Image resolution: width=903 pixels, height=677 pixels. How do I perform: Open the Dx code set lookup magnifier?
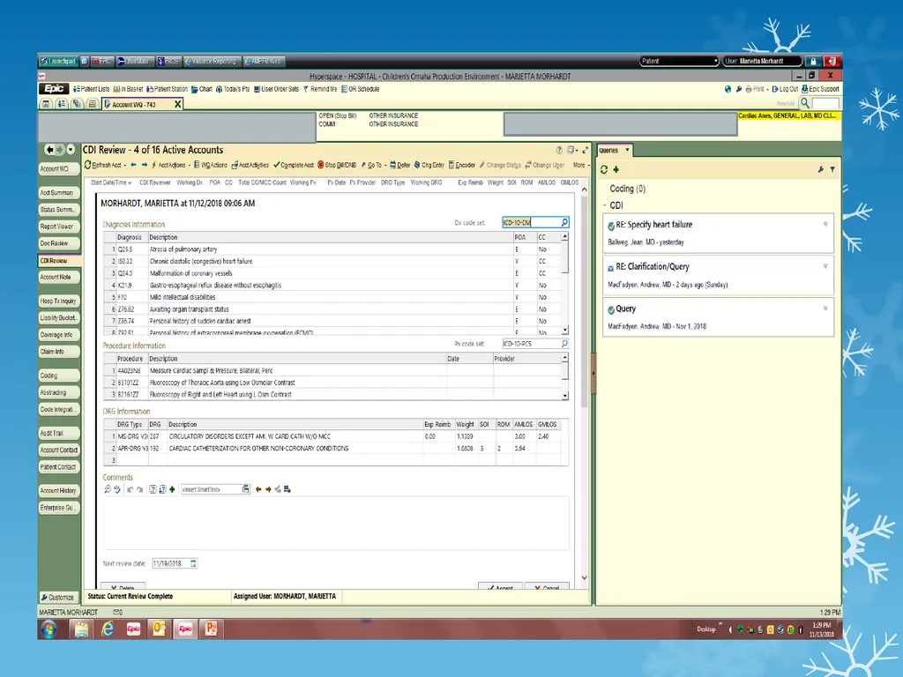coord(564,222)
